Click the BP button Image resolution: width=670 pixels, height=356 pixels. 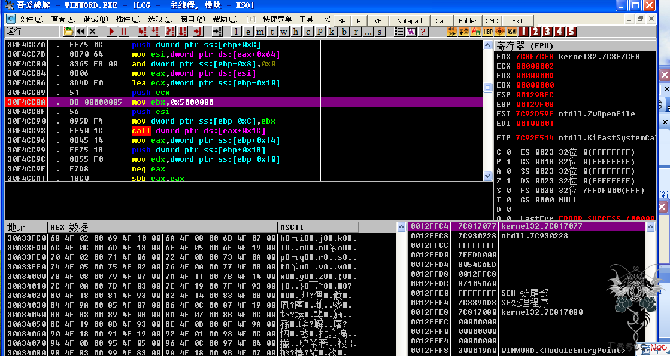click(342, 21)
